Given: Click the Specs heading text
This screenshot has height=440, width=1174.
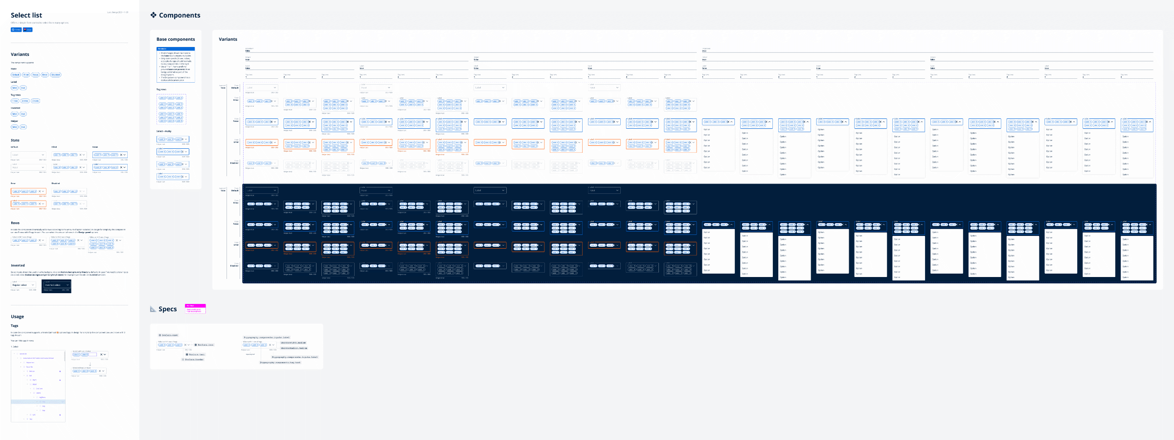Looking at the screenshot, I should [168, 309].
